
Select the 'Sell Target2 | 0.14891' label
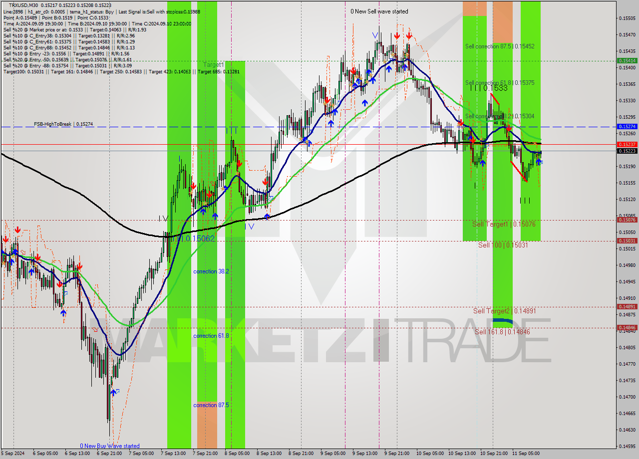pyautogui.click(x=505, y=311)
